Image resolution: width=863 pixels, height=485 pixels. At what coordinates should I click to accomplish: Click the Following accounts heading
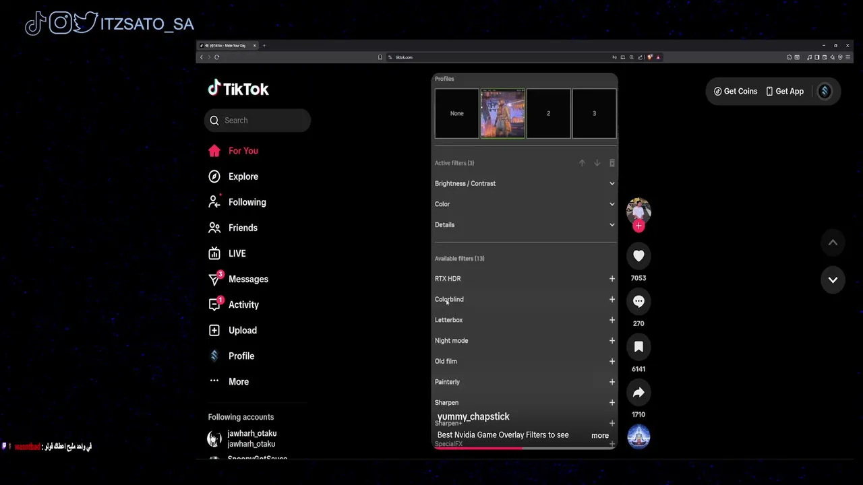point(241,417)
